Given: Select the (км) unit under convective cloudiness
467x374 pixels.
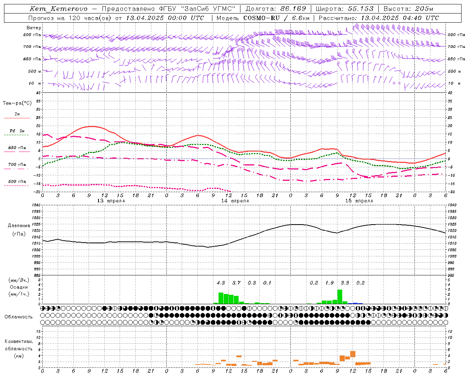Looking at the screenshot, I should click(x=19, y=356).
